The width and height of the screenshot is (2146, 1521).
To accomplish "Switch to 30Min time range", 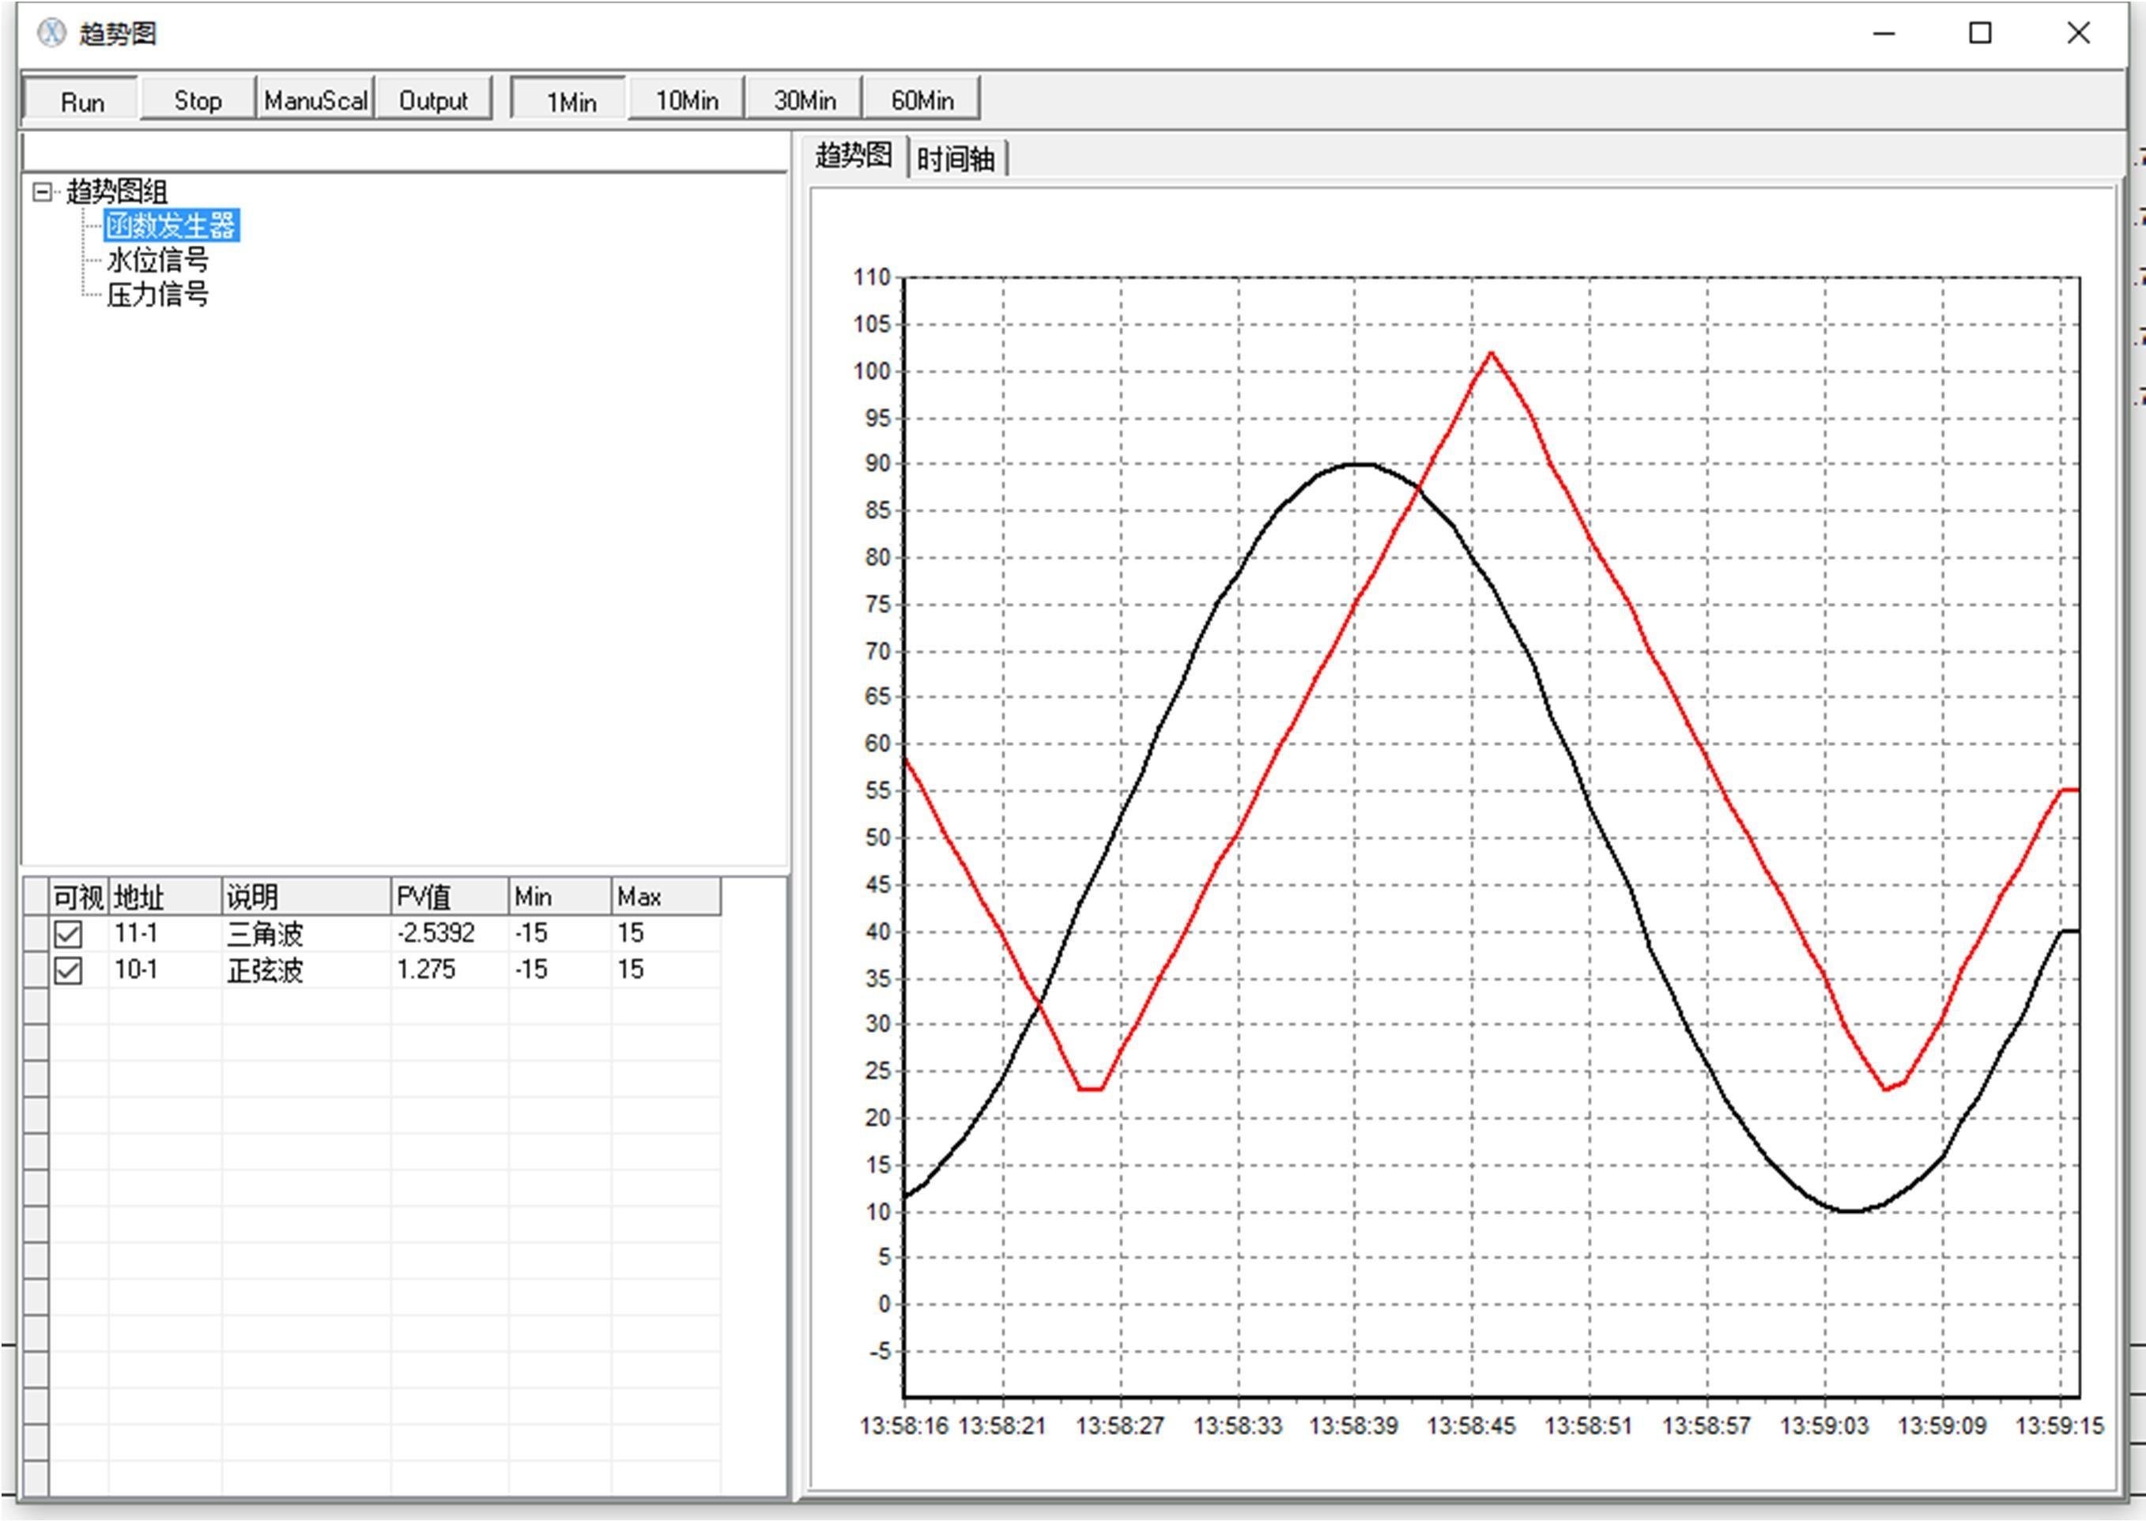I will [x=804, y=100].
